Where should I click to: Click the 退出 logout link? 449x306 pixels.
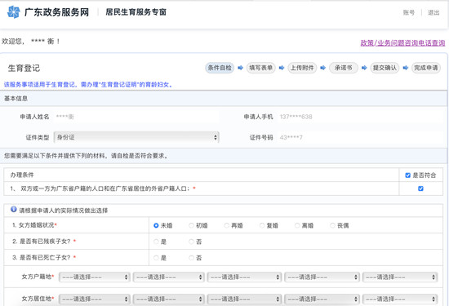(433, 12)
